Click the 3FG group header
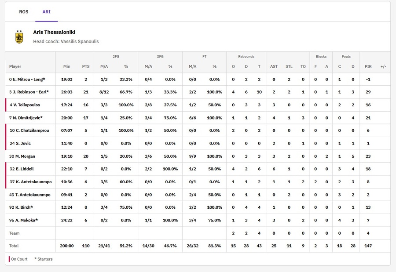The height and width of the screenshot is (272, 396). pos(160,57)
